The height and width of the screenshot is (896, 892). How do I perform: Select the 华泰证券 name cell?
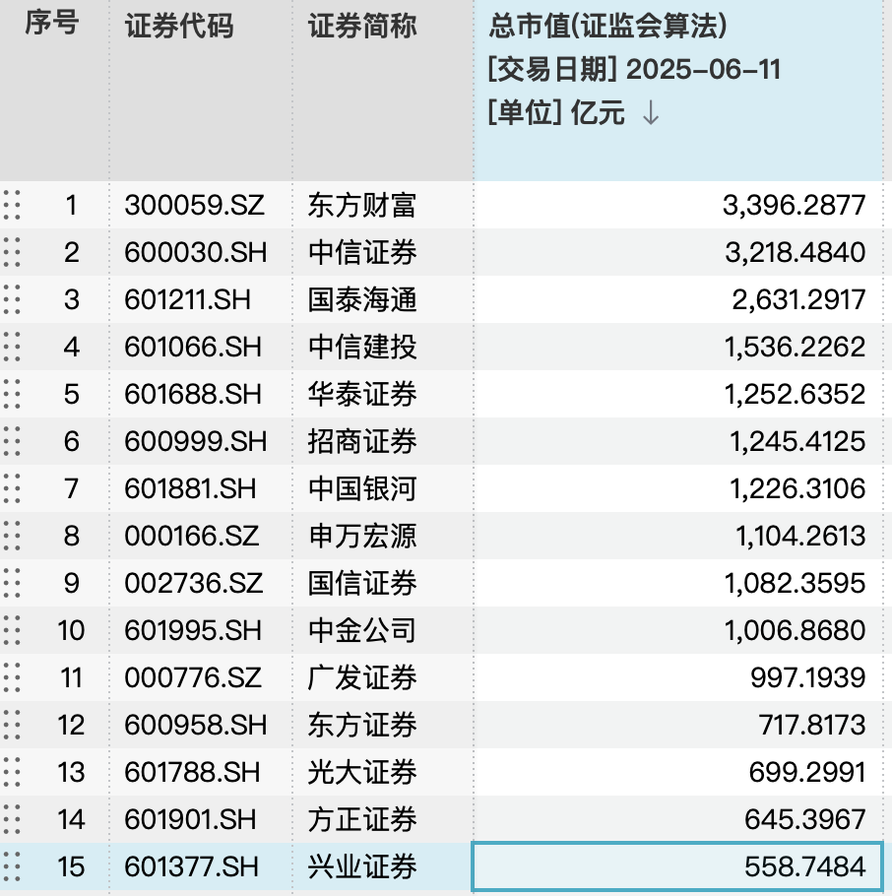(x=363, y=395)
